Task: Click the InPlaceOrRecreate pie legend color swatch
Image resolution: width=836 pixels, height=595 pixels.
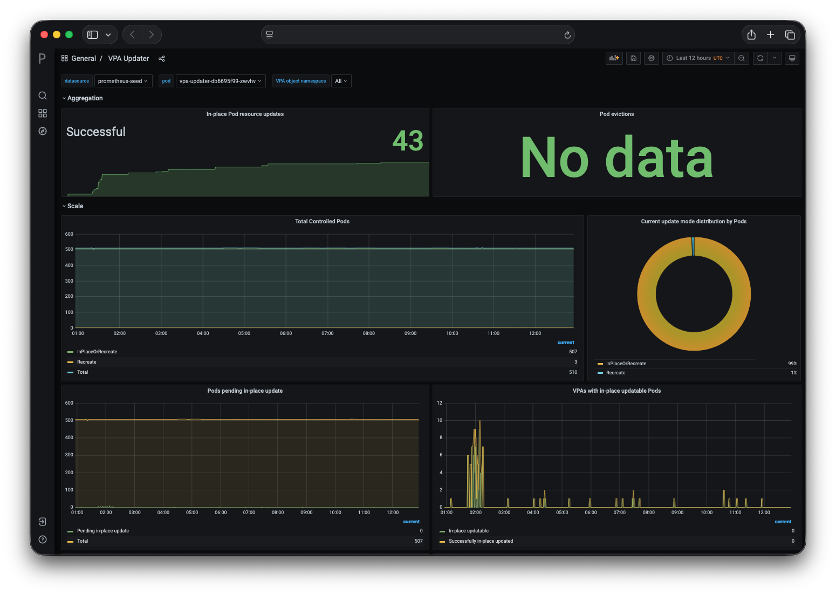Action: point(600,364)
